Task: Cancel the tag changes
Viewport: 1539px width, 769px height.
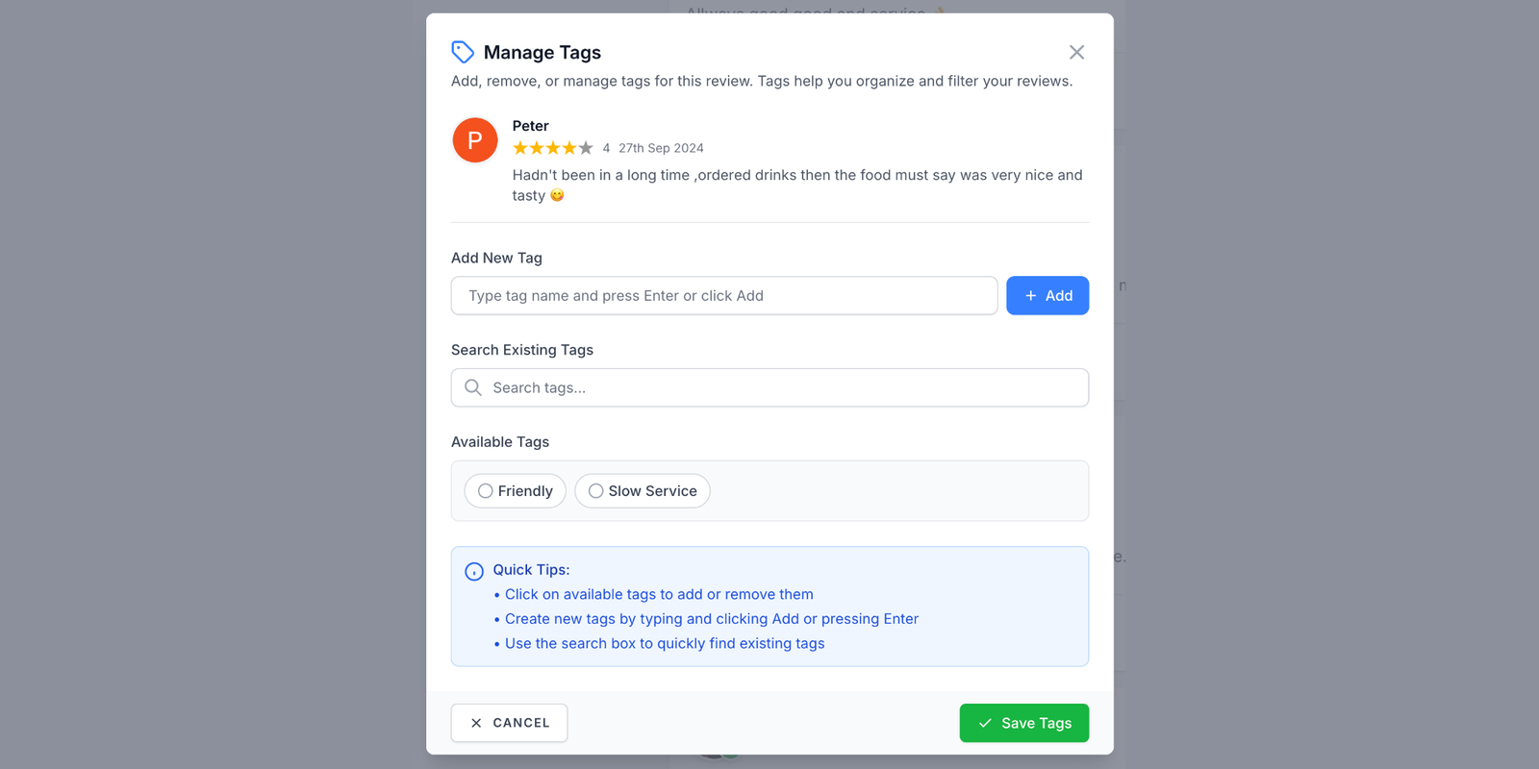Action: point(509,723)
